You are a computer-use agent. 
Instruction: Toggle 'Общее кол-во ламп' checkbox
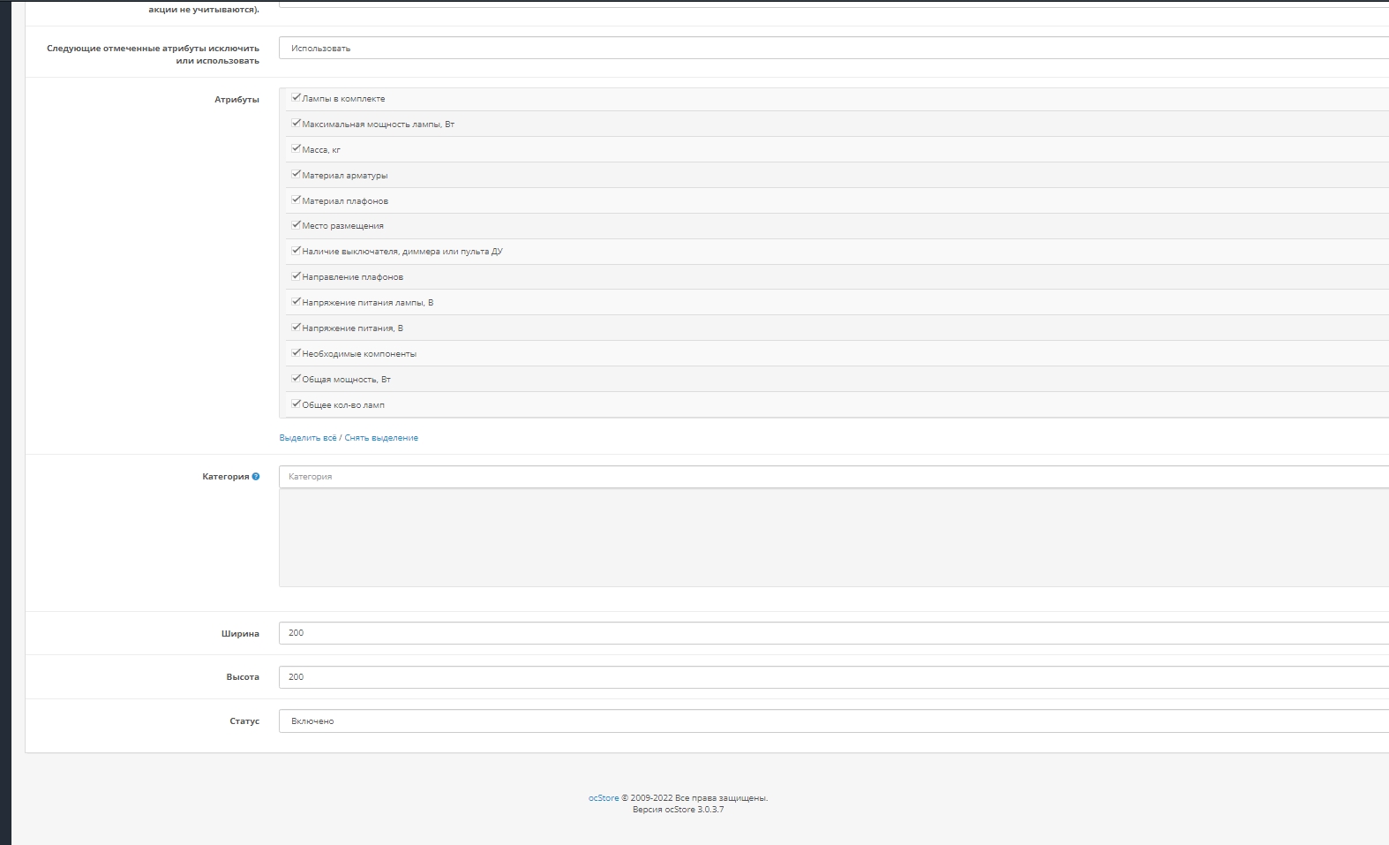[x=297, y=404]
